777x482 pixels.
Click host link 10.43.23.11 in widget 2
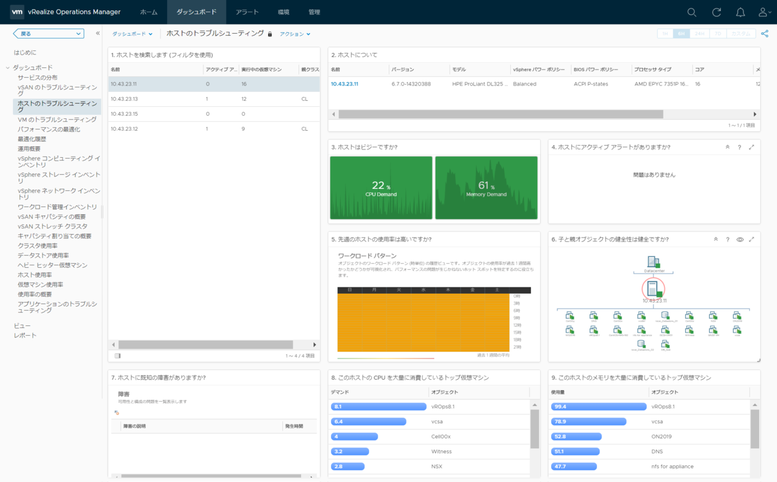[344, 83]
